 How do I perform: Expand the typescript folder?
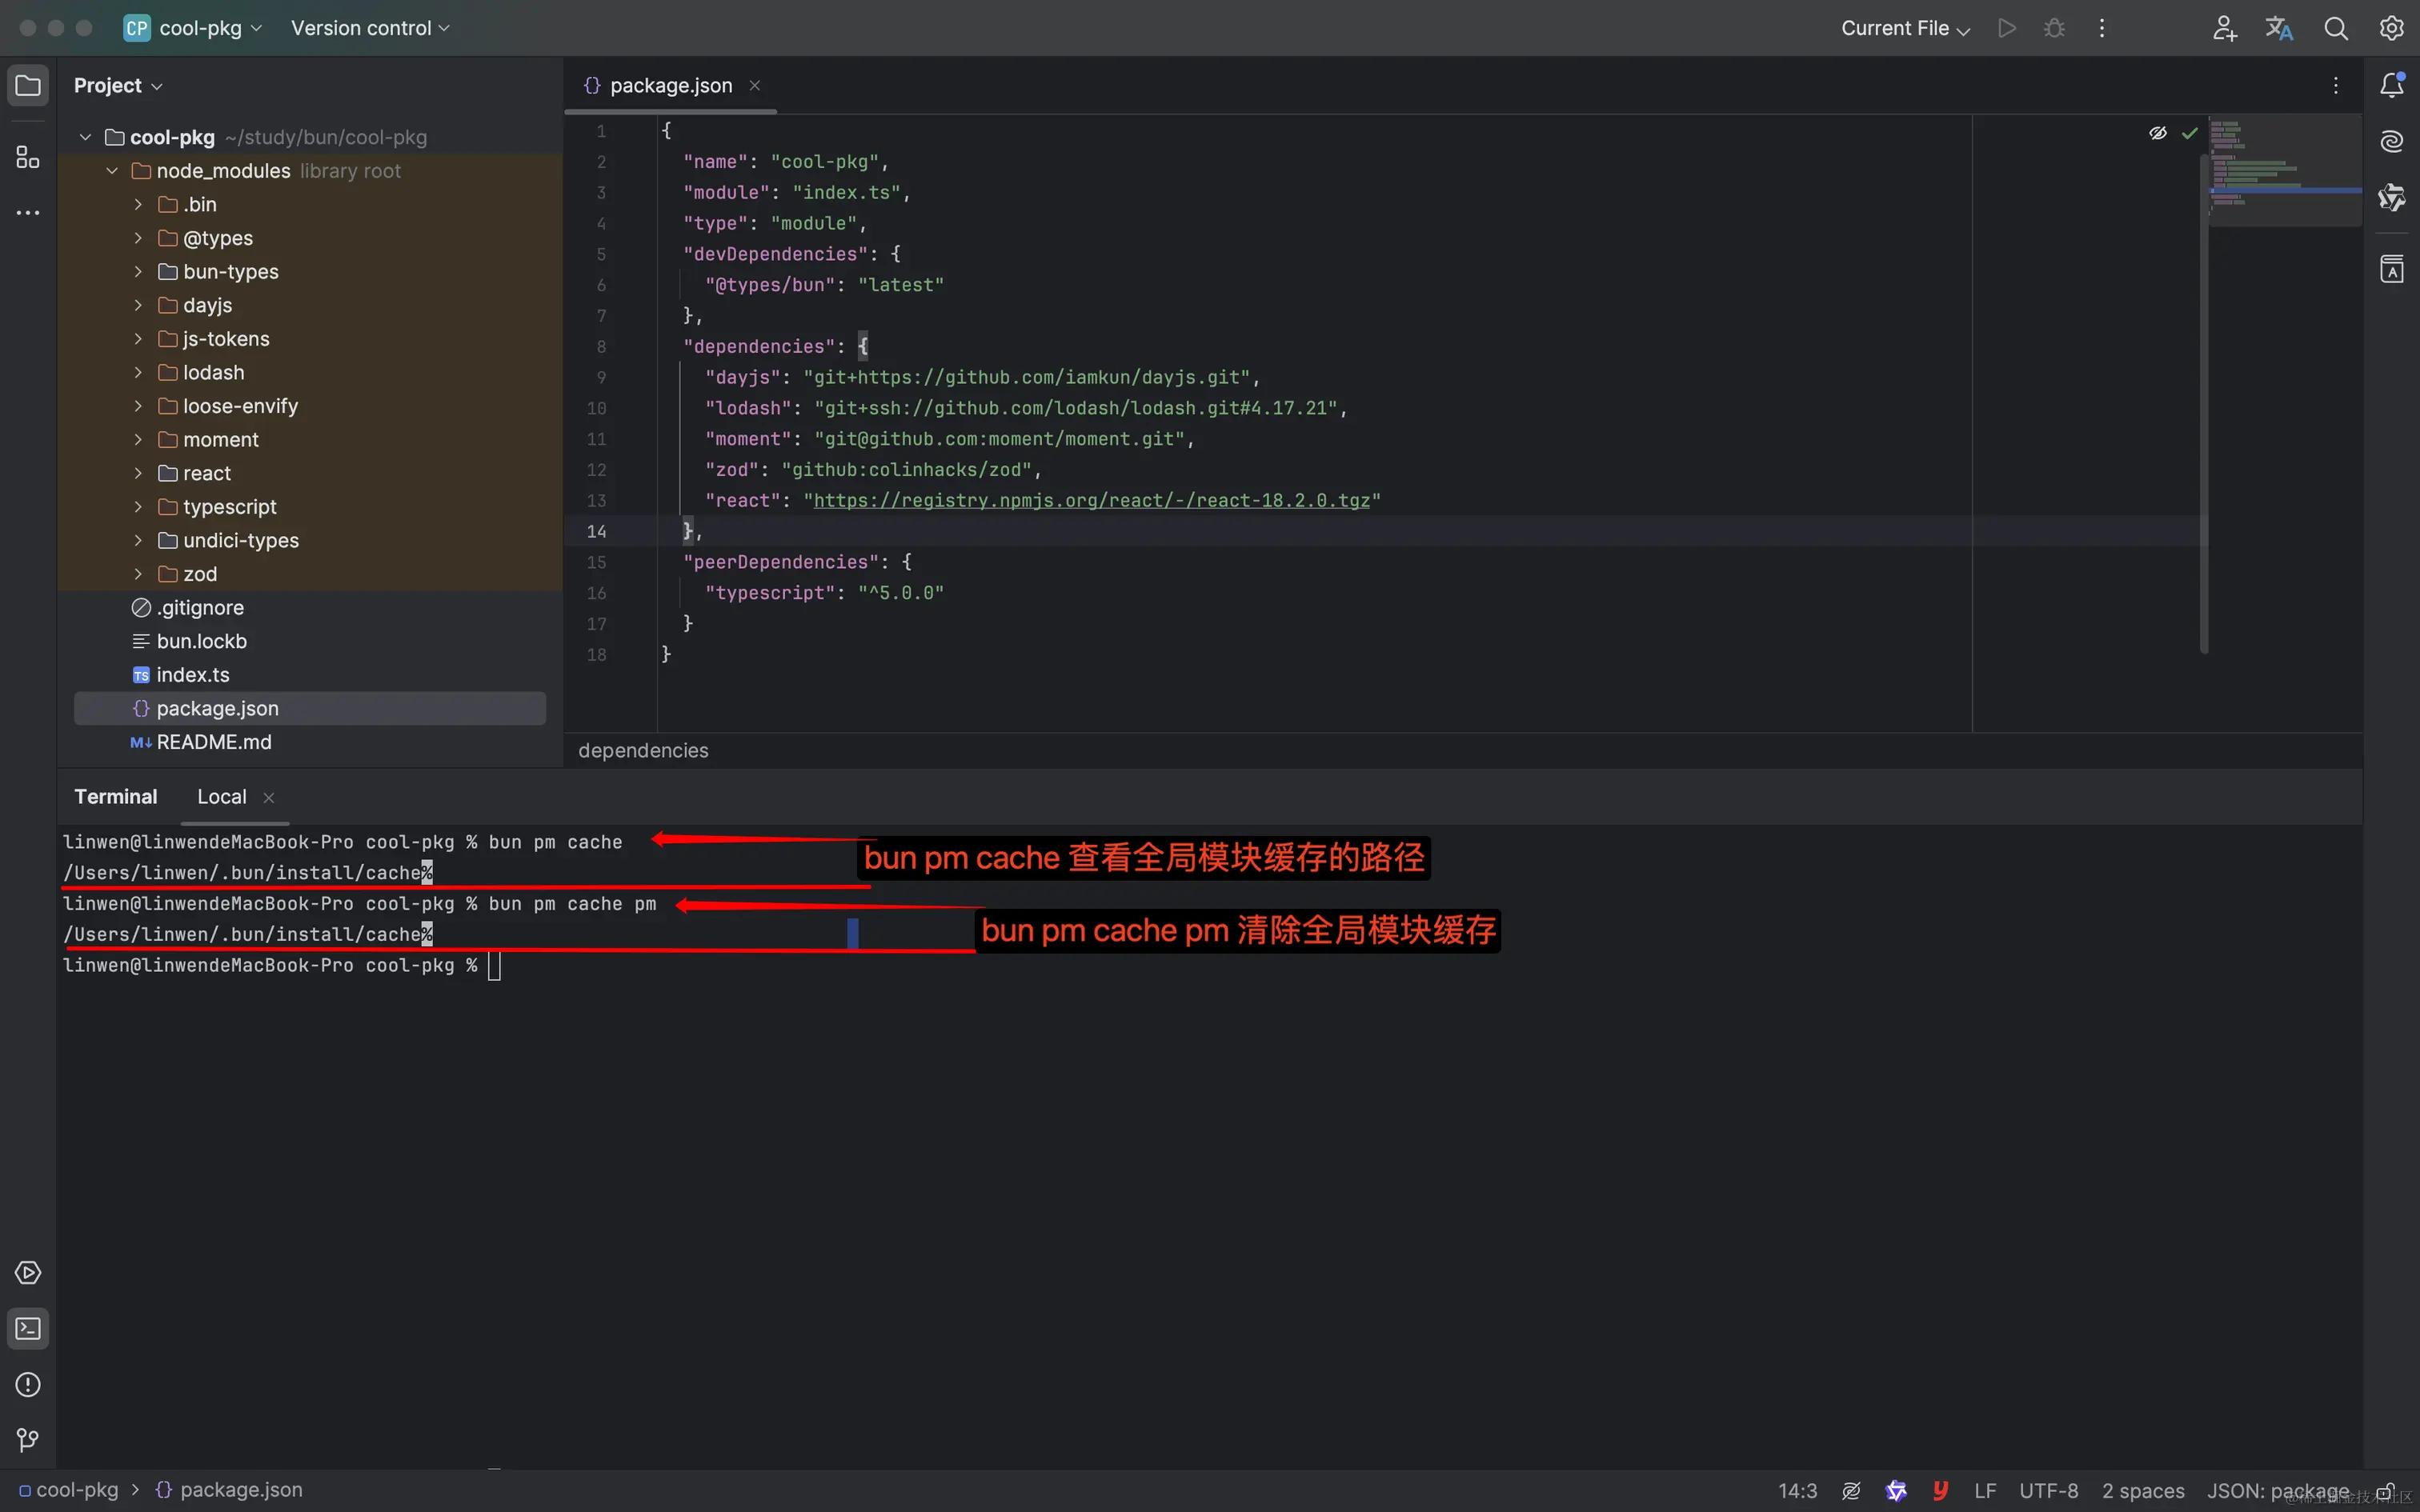coord(138,507)
